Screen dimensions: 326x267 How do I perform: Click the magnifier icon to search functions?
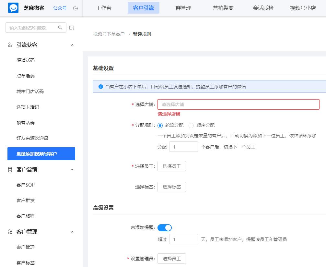click(x=60, y=28)
